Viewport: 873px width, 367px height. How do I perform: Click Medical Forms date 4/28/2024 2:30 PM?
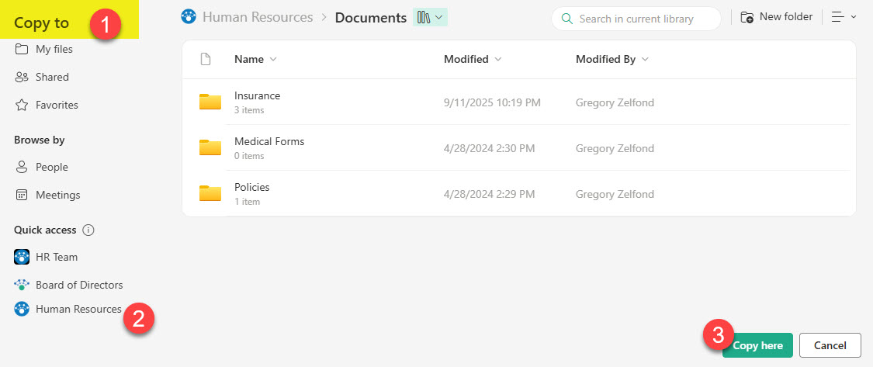coord(490,149)
